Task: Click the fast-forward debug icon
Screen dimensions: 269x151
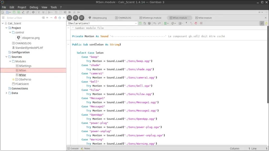Action: [x=69, y=12]
